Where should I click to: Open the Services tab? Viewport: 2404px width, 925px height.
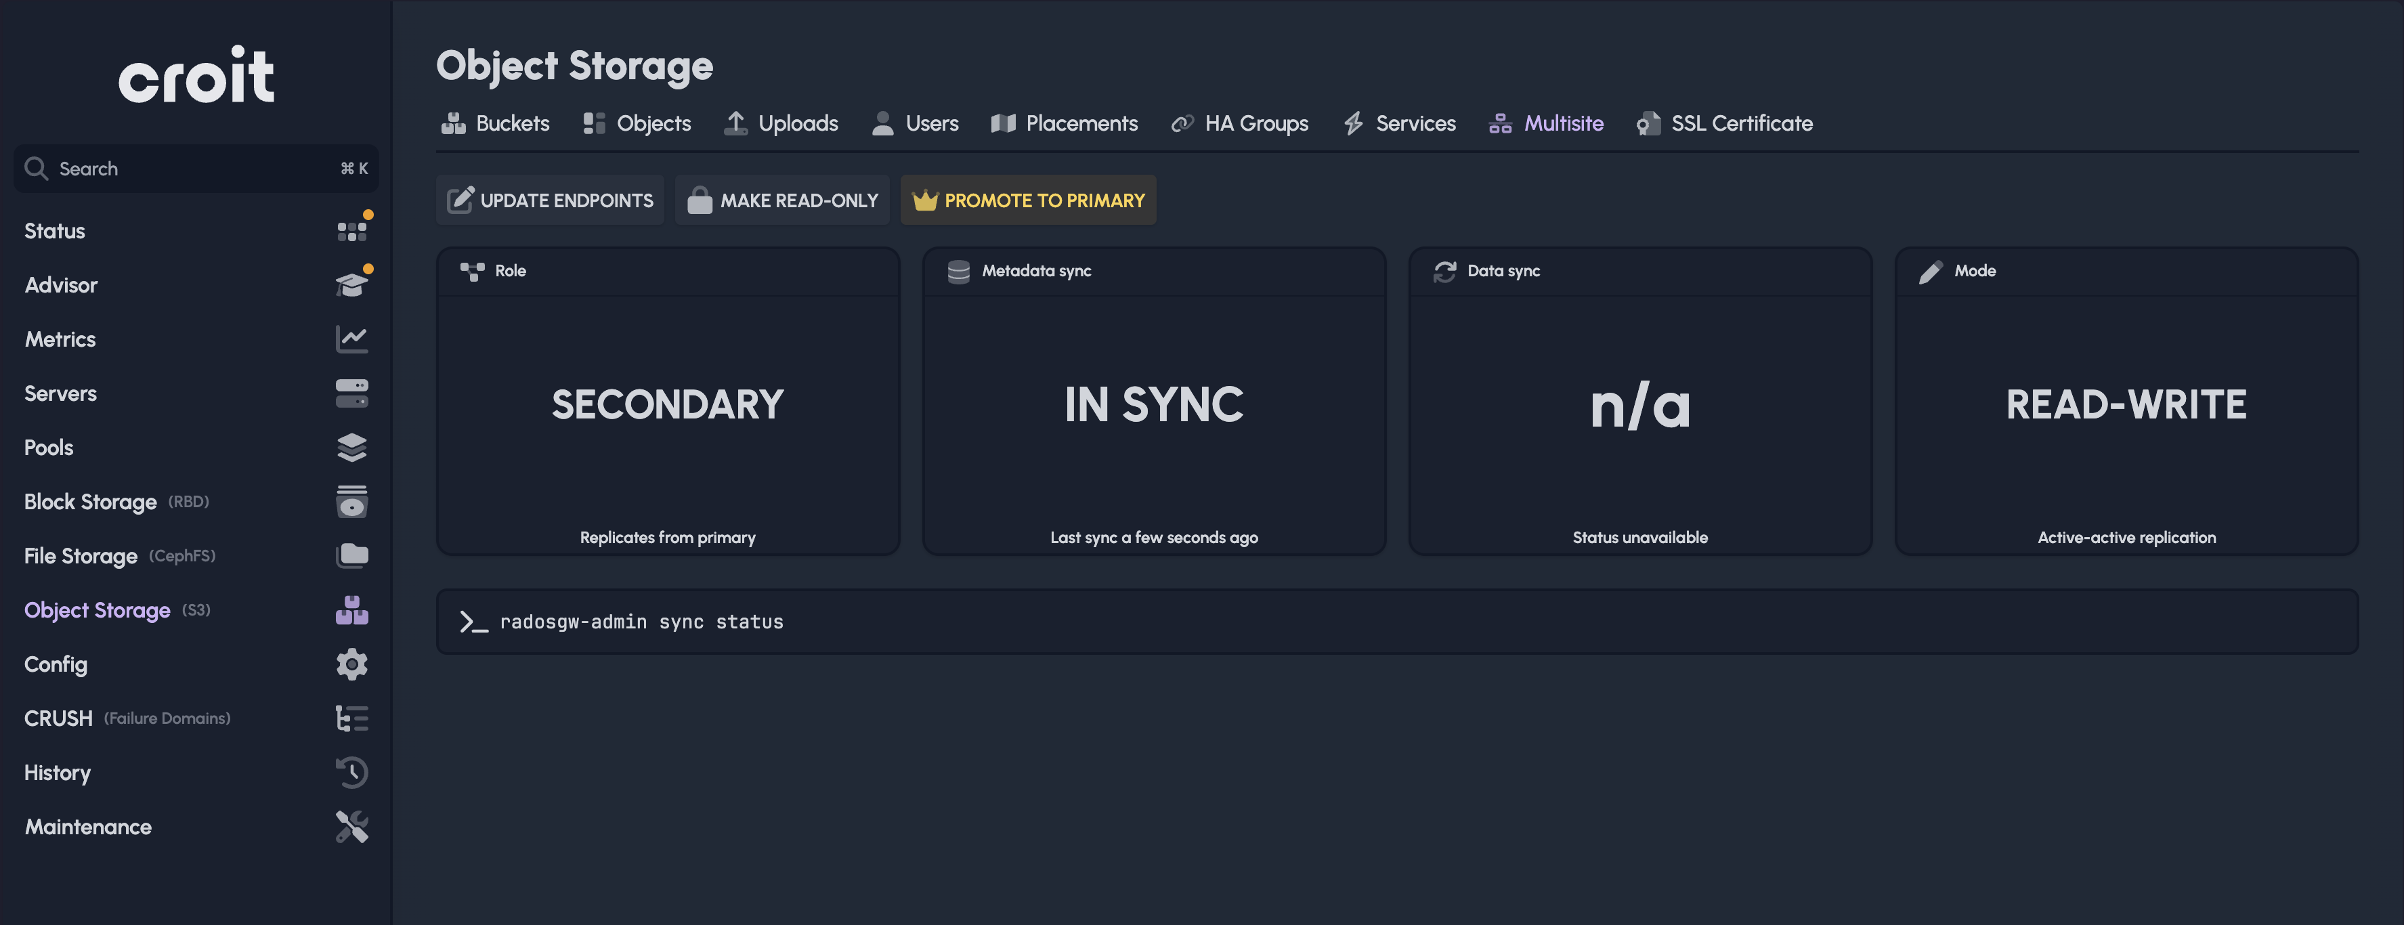click(x=1399, y=123)
